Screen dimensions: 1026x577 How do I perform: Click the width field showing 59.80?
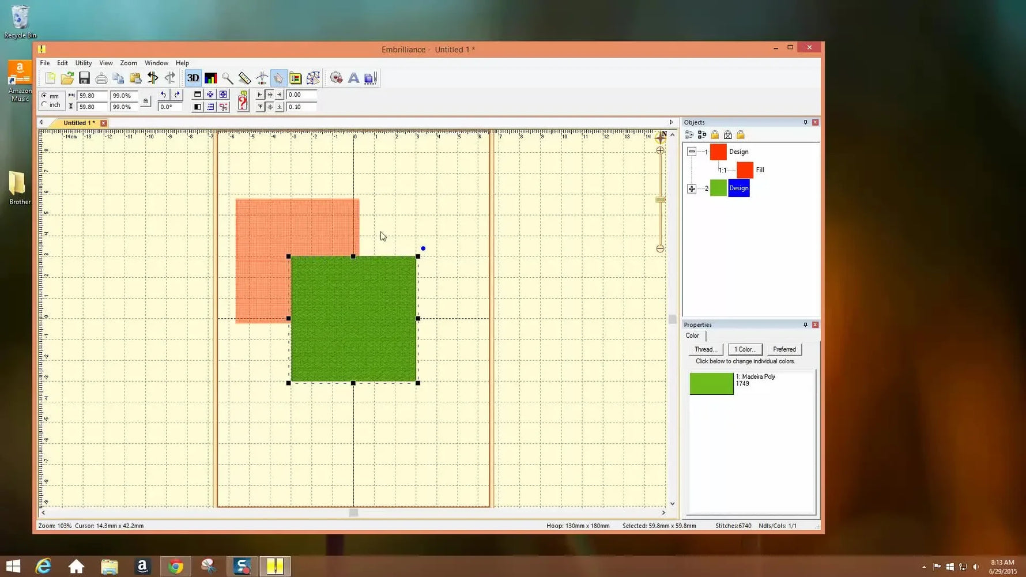(92, 96)
